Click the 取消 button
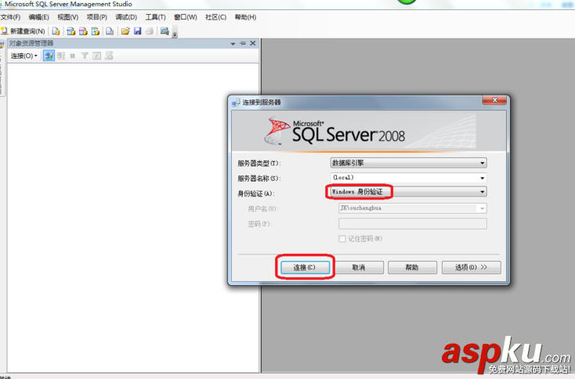The width and height of the screenshot is (575, 379). pos(358,268)
